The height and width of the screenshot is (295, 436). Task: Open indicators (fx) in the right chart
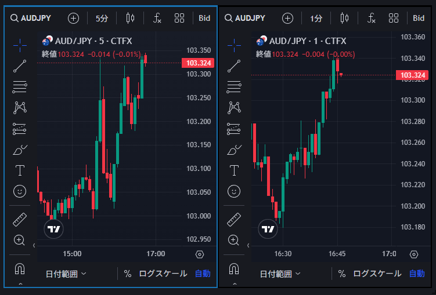pos(372,18)
